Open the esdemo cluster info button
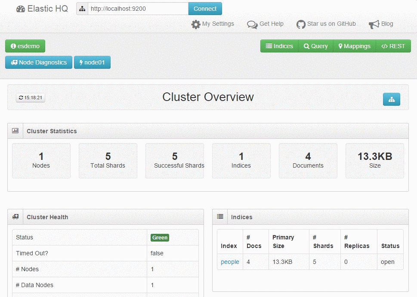The height and width of the screenshot is (297, 417). (x=25, y=46)
